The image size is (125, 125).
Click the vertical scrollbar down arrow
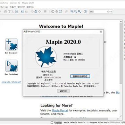click(x=121, y=116)
